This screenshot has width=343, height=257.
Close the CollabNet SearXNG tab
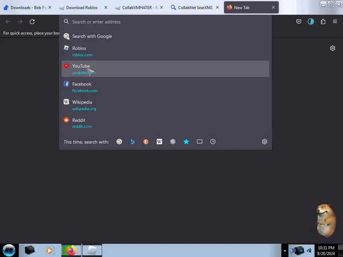tap(217, 7)
